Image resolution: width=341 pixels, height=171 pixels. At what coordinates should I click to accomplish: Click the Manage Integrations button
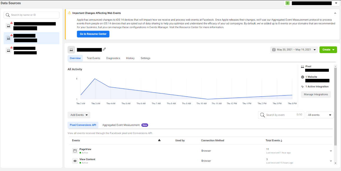(x=316, y=95)
